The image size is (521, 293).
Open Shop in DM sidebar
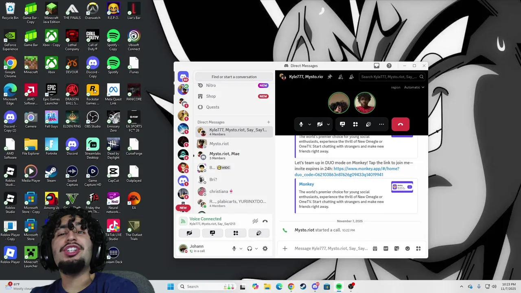point(234,96)
